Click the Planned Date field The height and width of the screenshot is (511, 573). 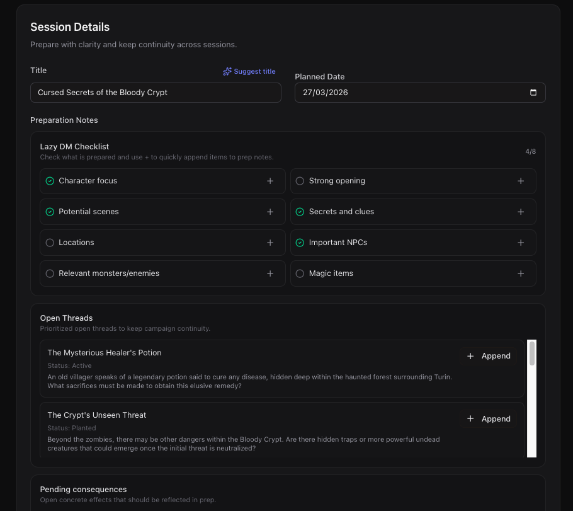tap(409, 93)
